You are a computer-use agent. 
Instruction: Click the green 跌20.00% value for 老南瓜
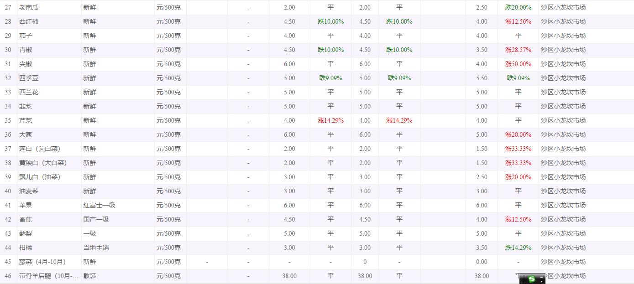[518, 7]
